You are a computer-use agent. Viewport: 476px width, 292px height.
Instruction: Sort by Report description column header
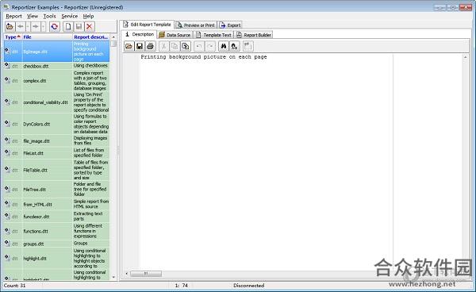tap(91, 37)
